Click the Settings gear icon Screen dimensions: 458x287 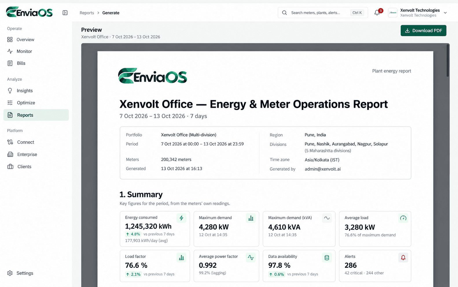pyautogui.click(x=10, y=273)
